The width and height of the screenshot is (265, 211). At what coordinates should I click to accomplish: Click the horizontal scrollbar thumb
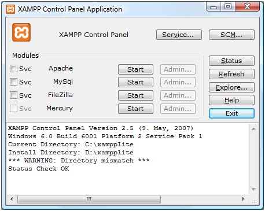pyautogui.click(x=89, y=199)
